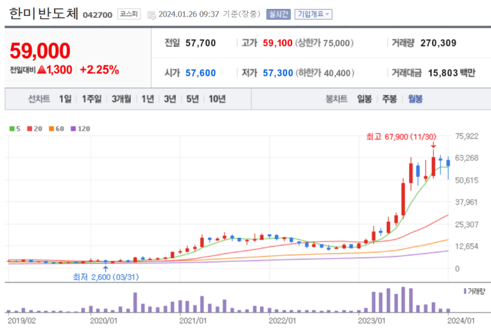Click the 실시간 real-time button

tap(278, 15)
